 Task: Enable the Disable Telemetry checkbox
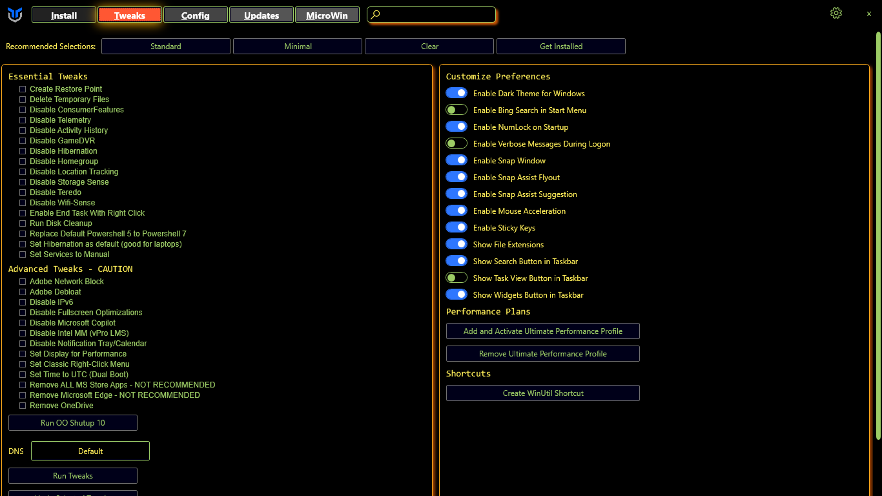pyautogui.click(x=23, y=120)
